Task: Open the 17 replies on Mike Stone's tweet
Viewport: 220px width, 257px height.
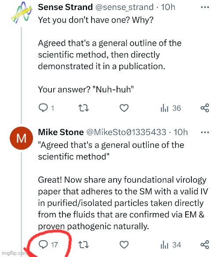Action: (48, 245)
